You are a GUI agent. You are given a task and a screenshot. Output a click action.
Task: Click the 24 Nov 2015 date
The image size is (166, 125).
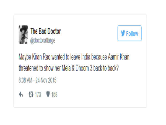pyautogui.click(x=46, y=80)
